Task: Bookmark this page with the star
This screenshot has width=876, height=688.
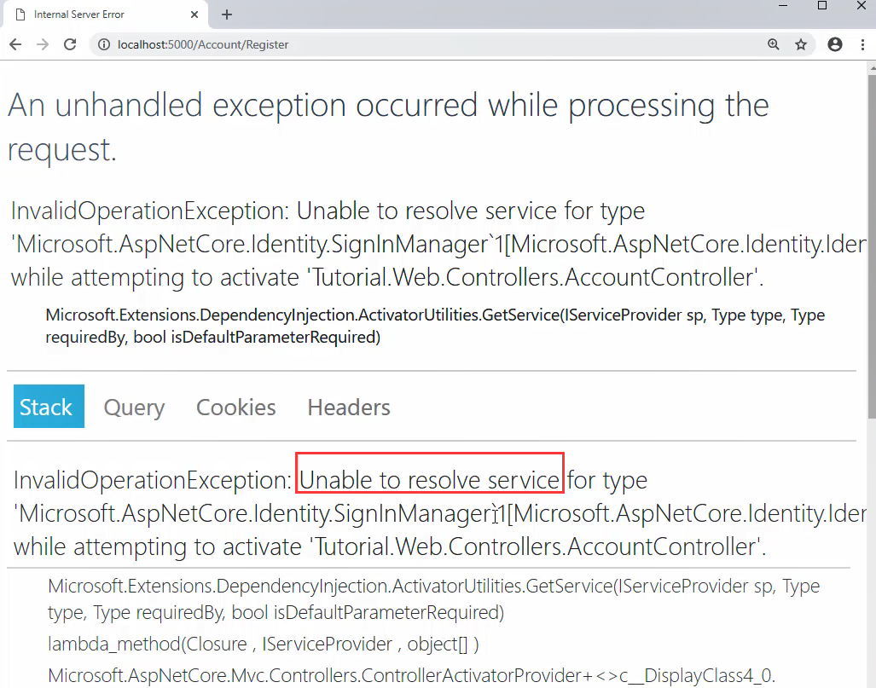Action: 801,44
